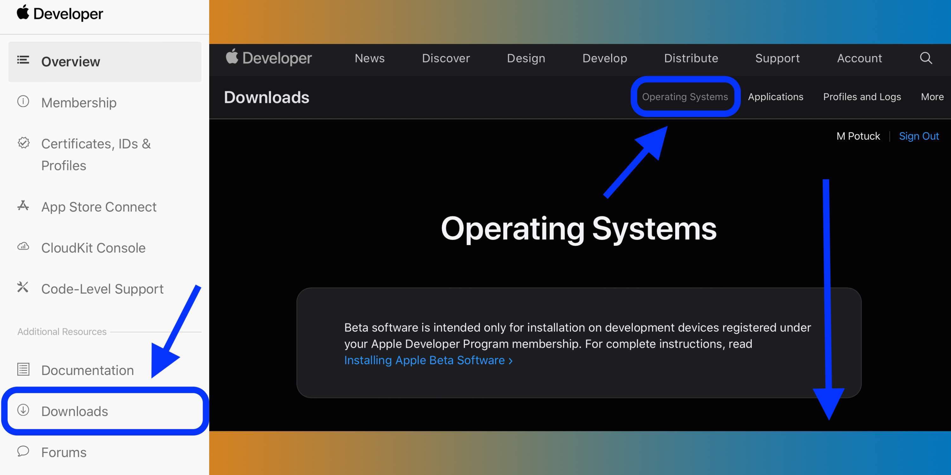Select the Forums speech bubble icon

pyautogui.click(x=23, y=451)
